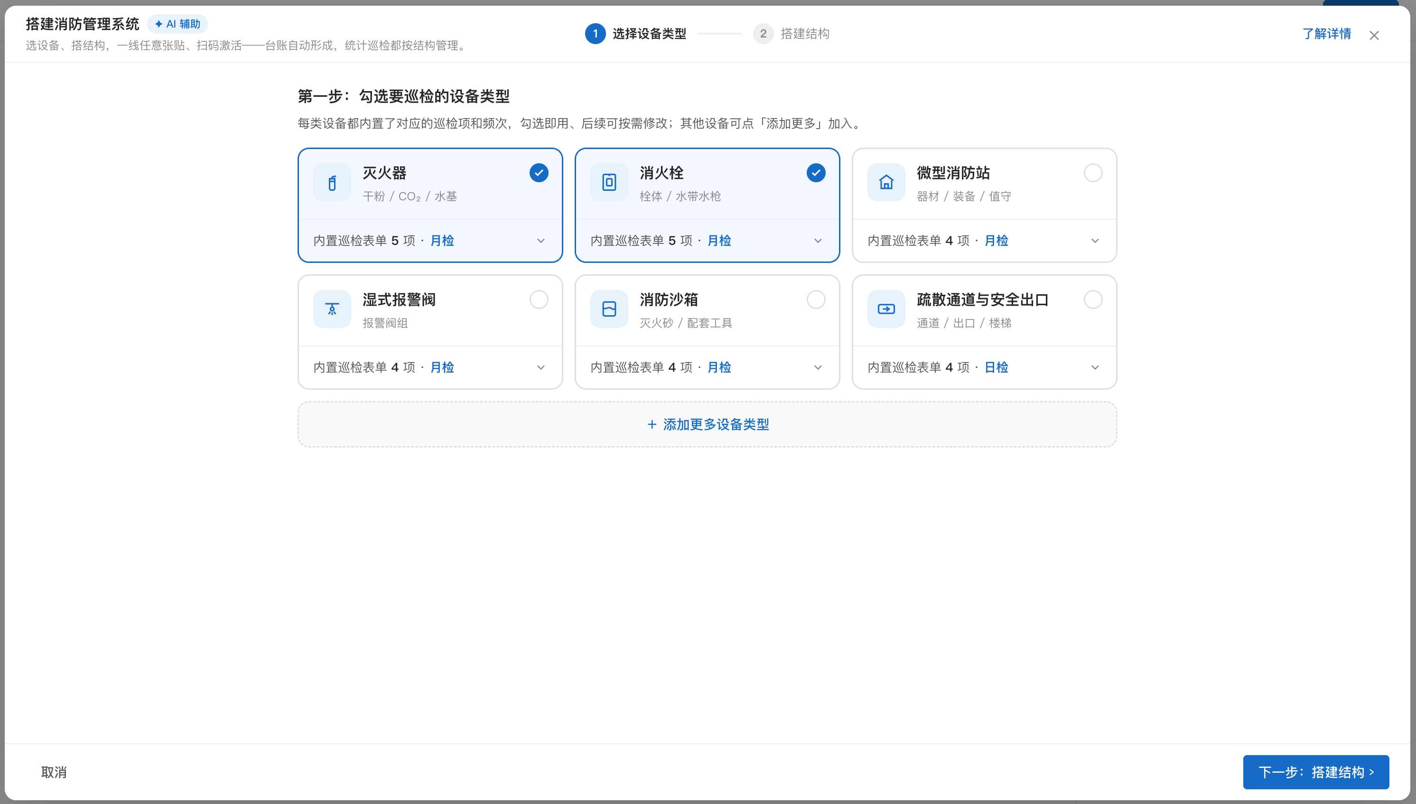Expand the 消火栓 inspection form chevron
1416x804 pixels.
click(x=818, y=241)
